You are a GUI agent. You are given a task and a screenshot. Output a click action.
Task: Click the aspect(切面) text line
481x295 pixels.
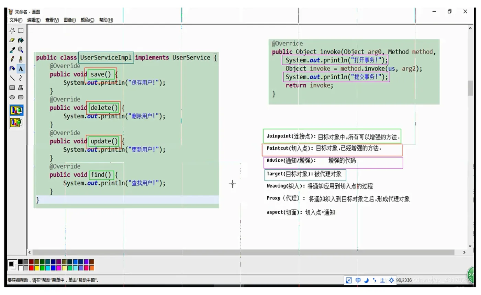[x=301, y=212]
